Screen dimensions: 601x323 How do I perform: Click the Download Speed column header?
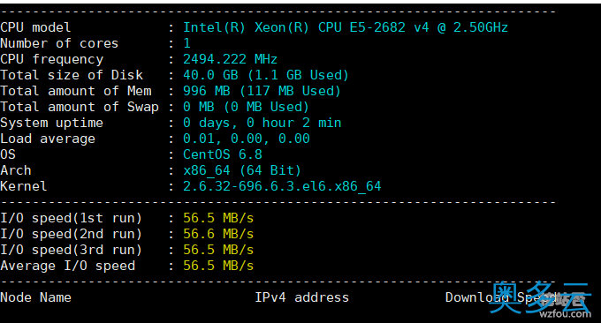(500, 297)
